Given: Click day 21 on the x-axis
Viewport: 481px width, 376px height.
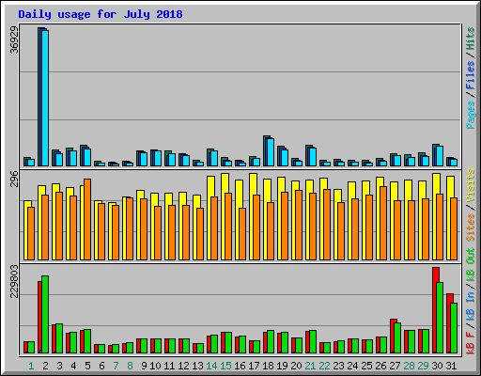Looking at the screenshot, I should coord(310,366).
